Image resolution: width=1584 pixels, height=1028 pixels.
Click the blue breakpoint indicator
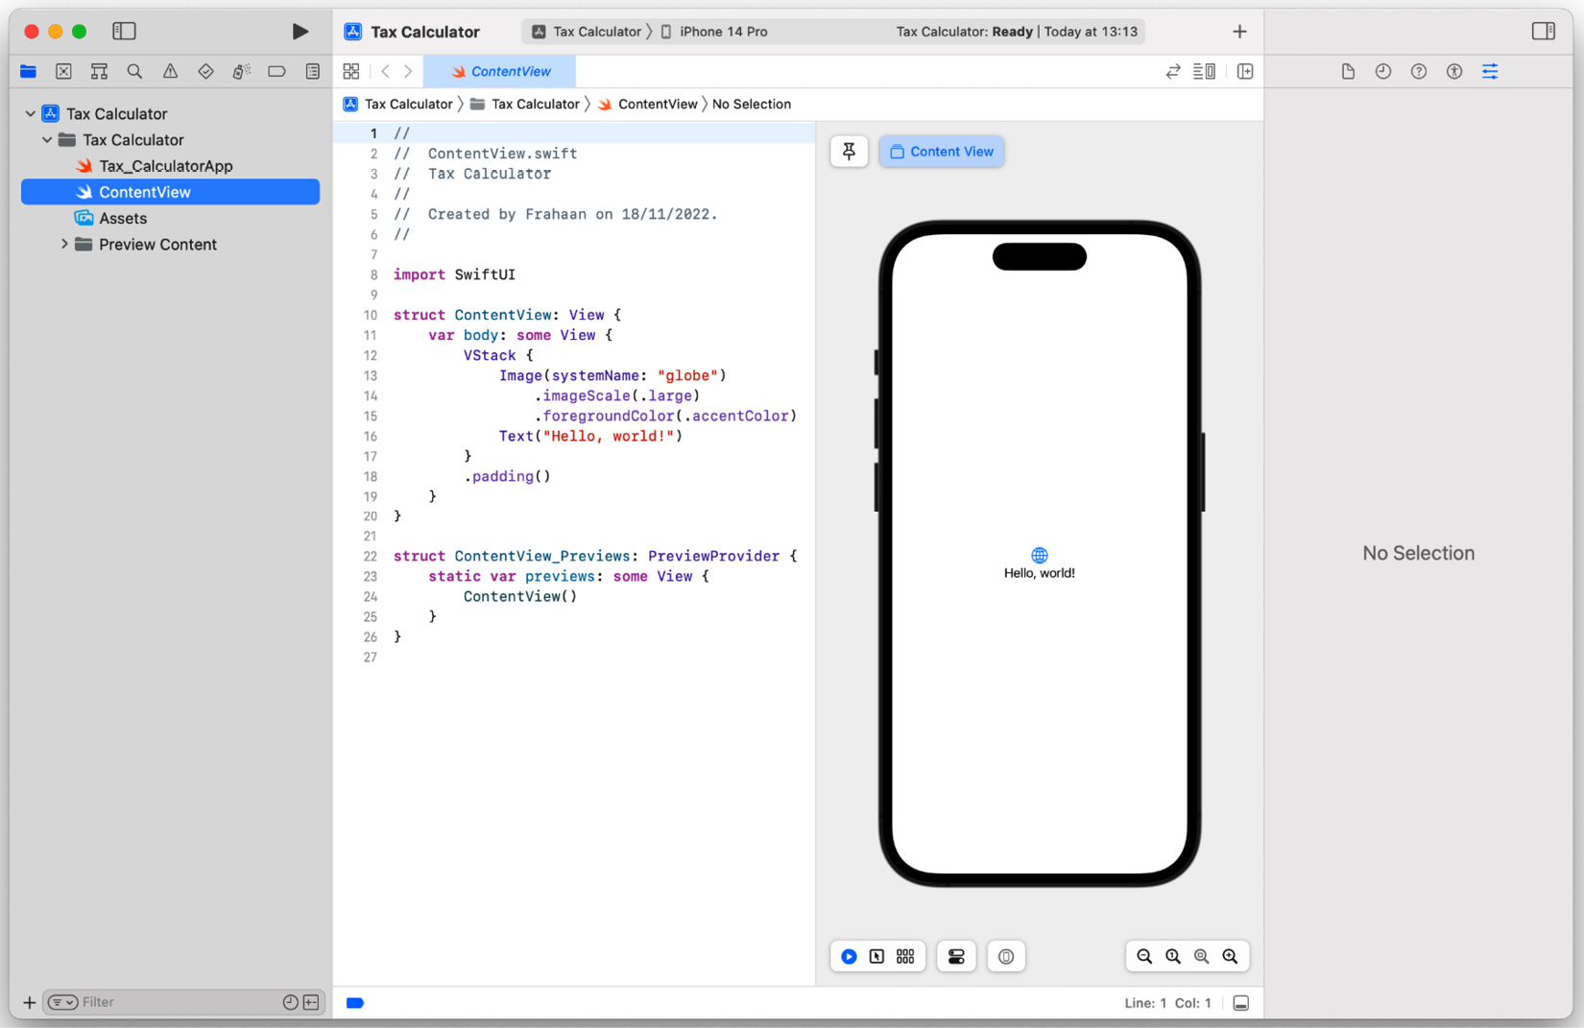coord(355,1003)
